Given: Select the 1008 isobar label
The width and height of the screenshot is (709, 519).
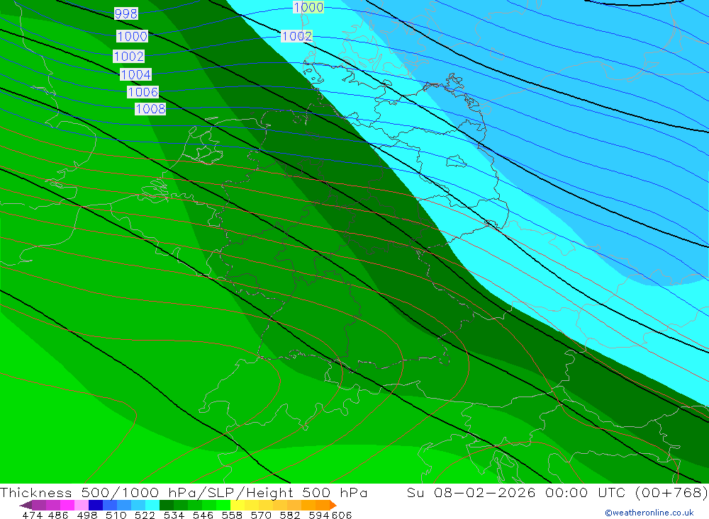Looking at the screenshot, I should [x=150, y=109].
